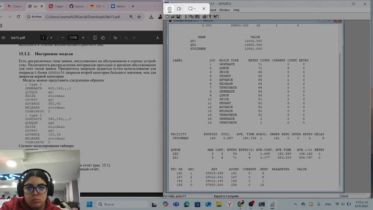This screenshot has height=210, width=373.
Task: Click the zoom magnifier icon in the address bar
Action: pos(131,17)
